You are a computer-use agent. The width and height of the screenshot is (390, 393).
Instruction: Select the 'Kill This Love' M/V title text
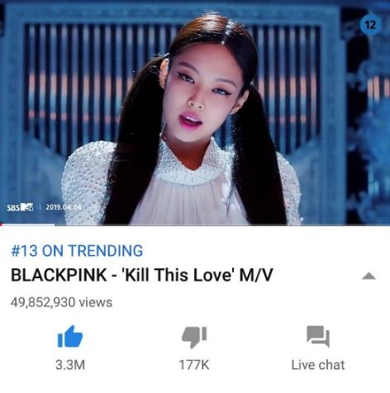197,275
